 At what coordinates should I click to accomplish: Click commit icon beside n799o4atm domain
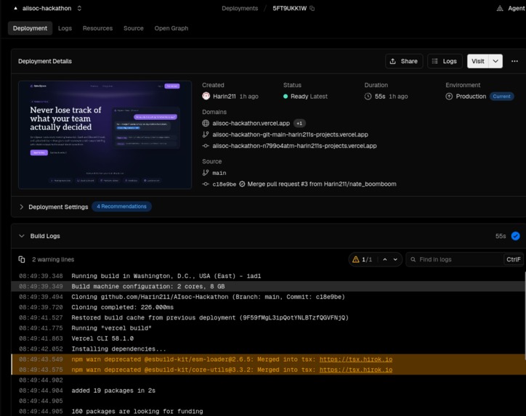(x=206, y=146)
